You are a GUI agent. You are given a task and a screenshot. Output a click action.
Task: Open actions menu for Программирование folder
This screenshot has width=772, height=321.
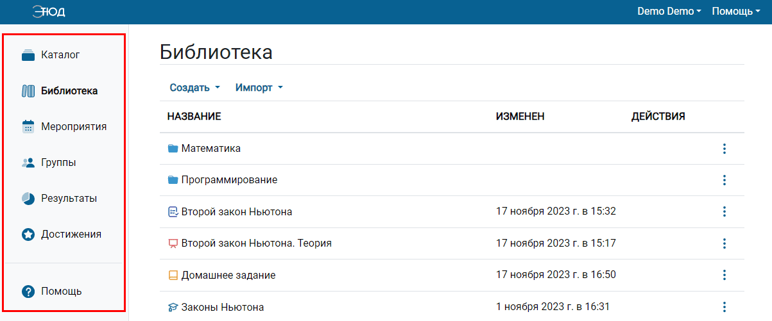click(x=724, y=180)
